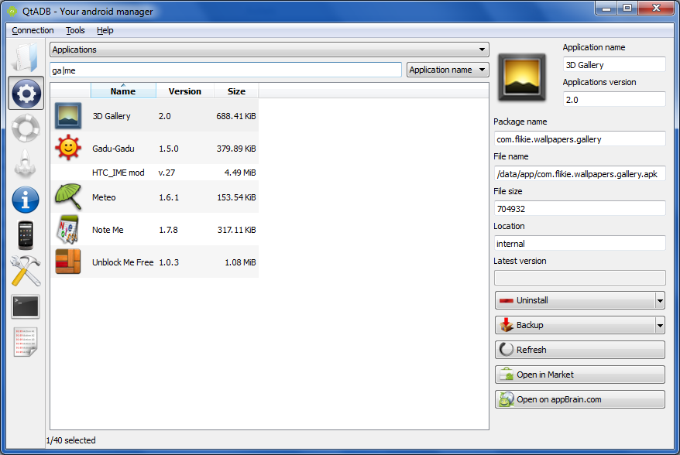Click the 379.89 KiB size cell
Image resolution: width=680 pixels, height=455 pixels.
[x=236, y=149]
